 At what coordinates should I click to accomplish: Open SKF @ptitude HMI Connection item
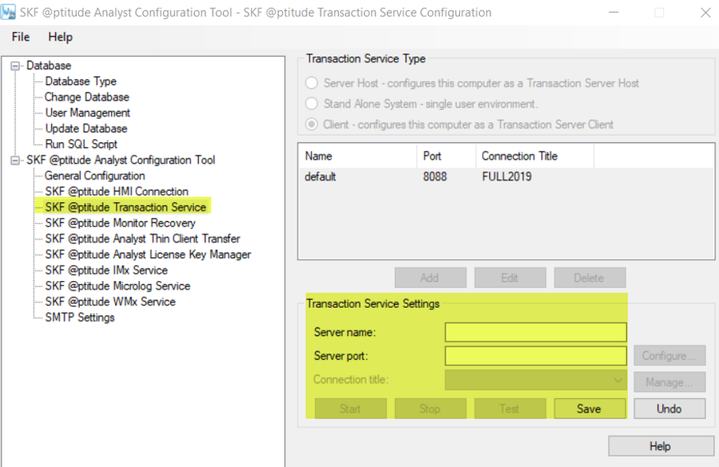pyautogui.click(x=117, y=191)
